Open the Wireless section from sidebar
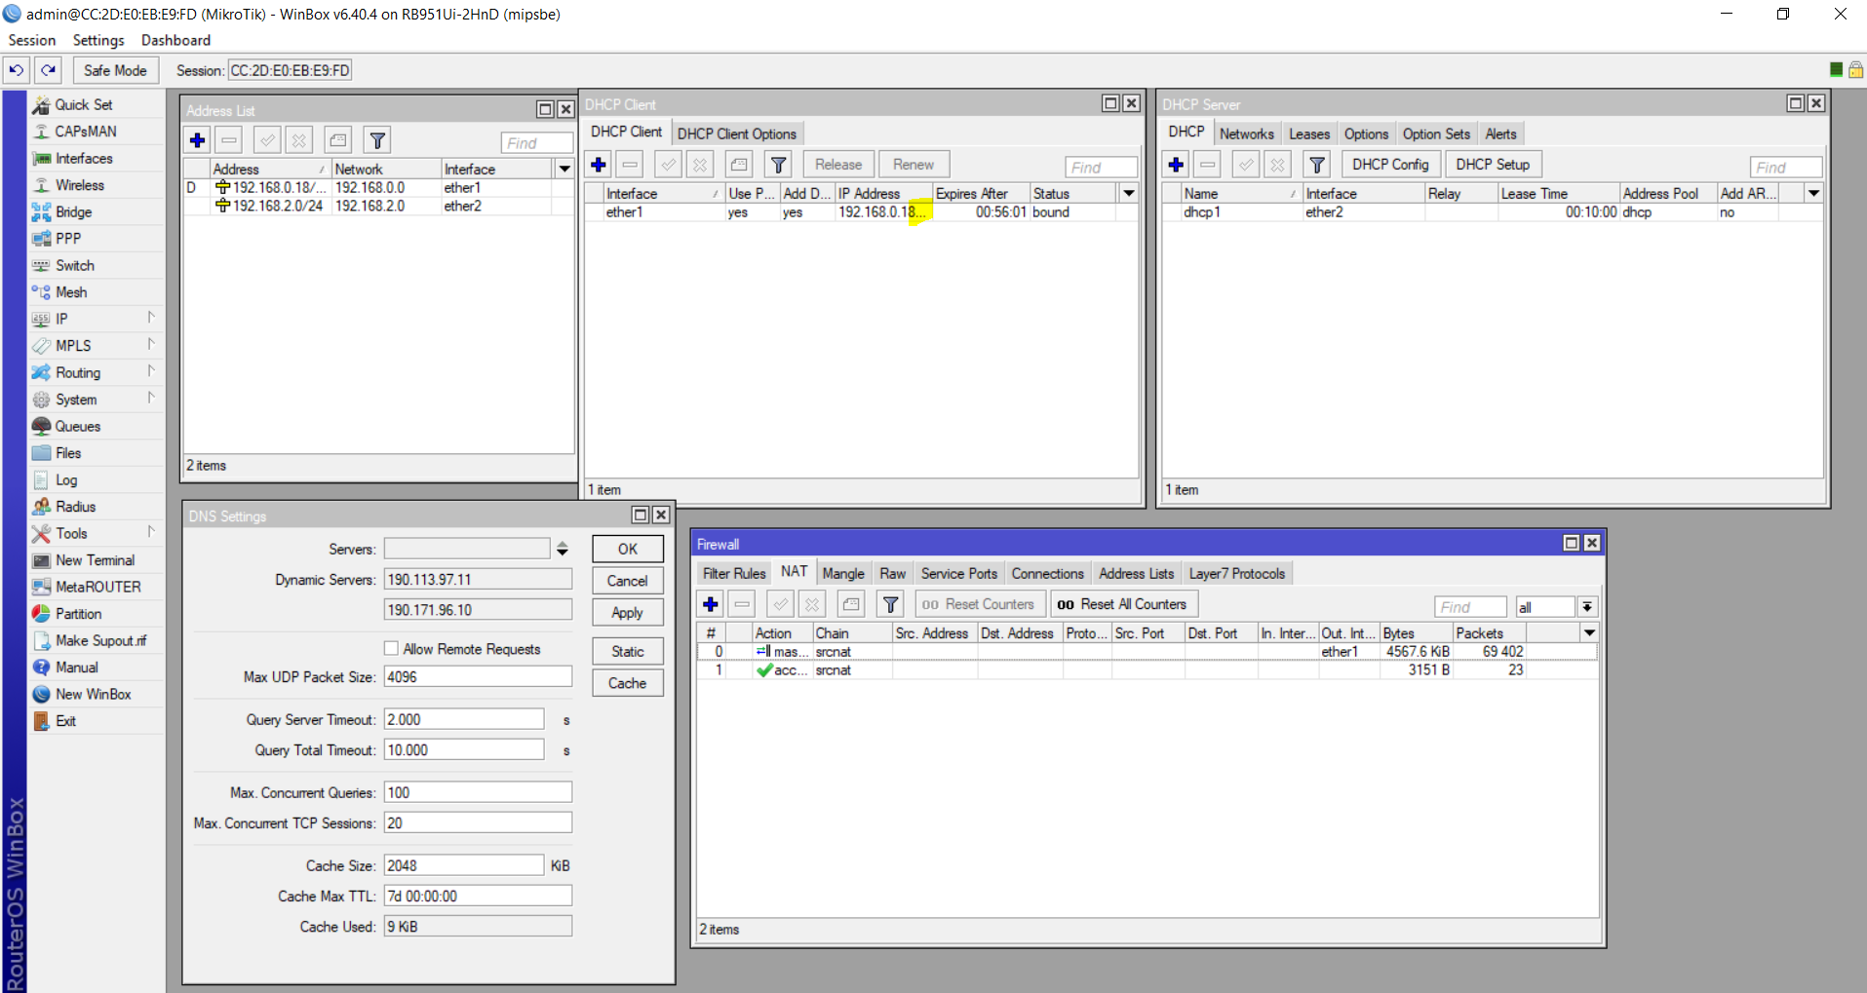This screenshot has width=1867, height=993. click(80, 184)
